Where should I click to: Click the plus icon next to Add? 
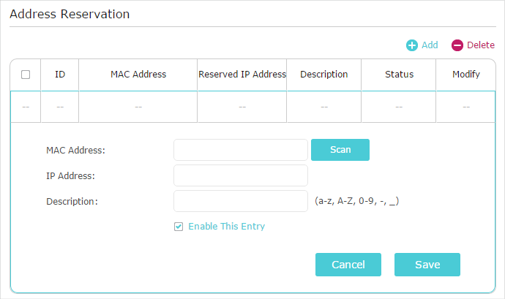[x=412, y=45]
